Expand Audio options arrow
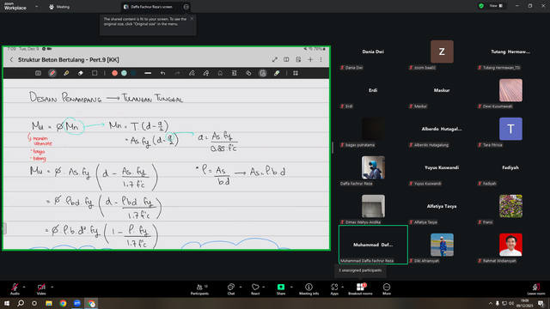550x309 pixels. (x=24, y=287)
